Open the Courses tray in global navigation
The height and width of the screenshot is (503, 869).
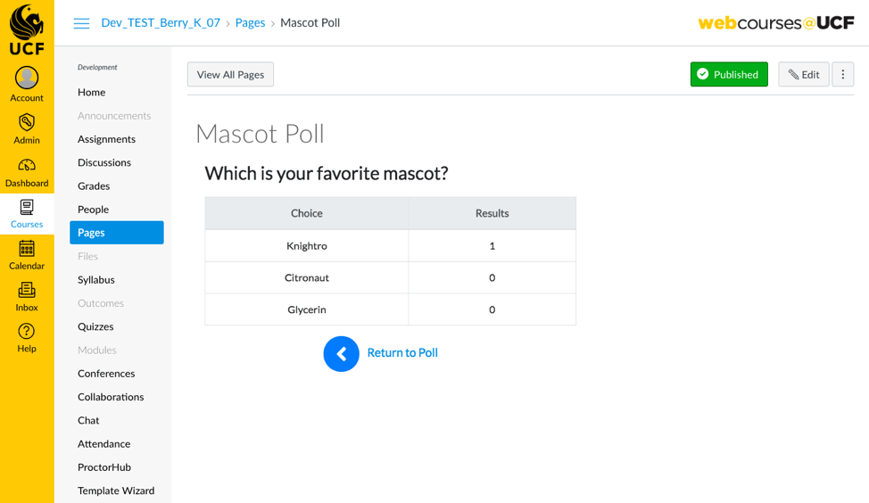point(27,214)
